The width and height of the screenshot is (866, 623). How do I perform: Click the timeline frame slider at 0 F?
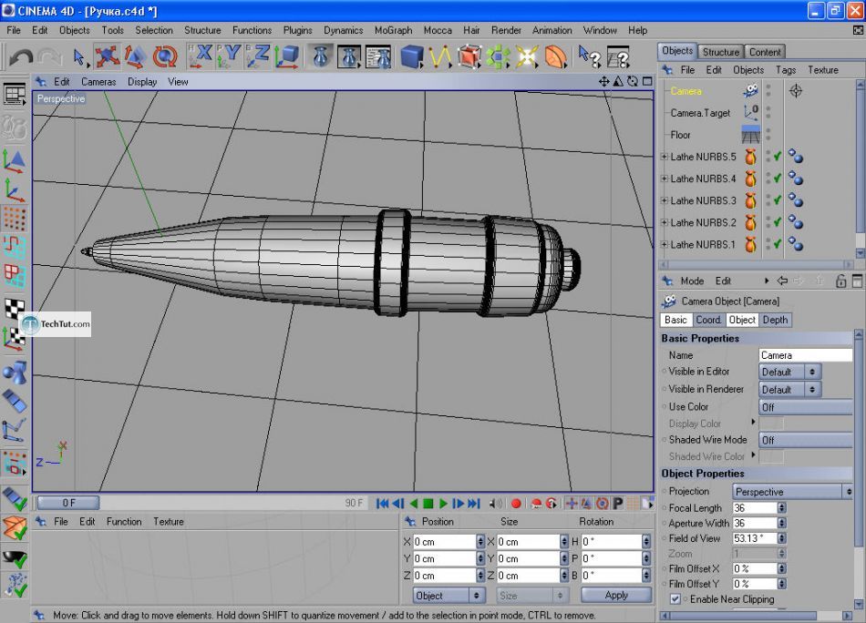coord(68,503)
